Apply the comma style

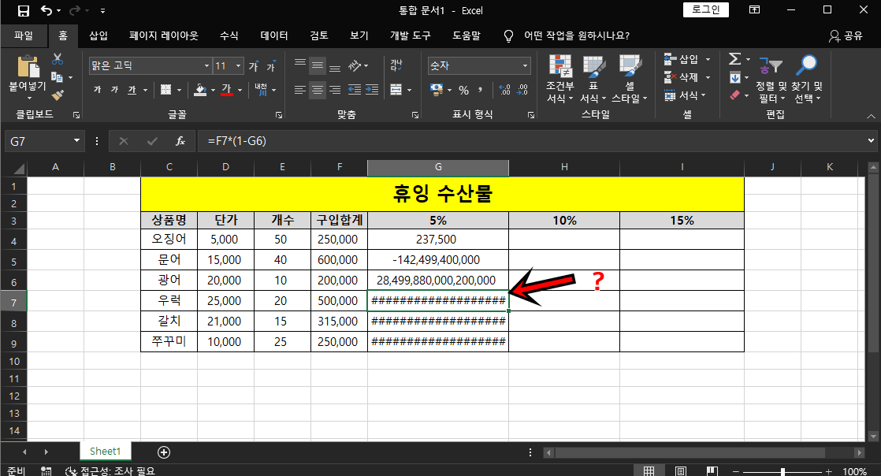481,90
